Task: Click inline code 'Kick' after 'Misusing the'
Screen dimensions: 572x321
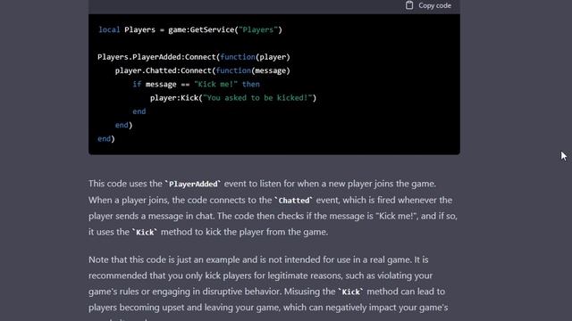Action: (x=350, y=292)
